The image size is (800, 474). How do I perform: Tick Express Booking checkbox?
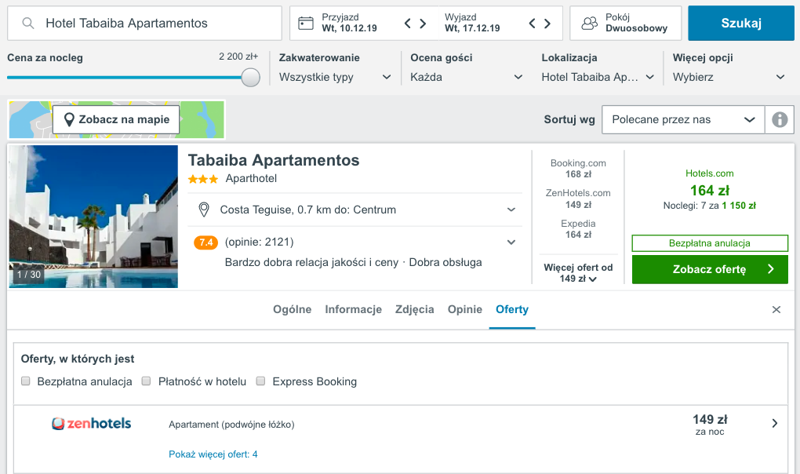[x=260, y=381]
